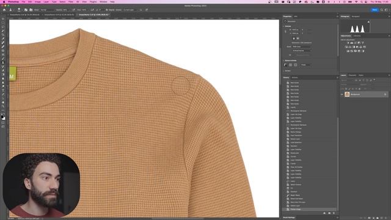Open the Opacity slider dropdown
The width and height of the screenshot is (391, 220).
pyautogui.click(x=70, y=10)
